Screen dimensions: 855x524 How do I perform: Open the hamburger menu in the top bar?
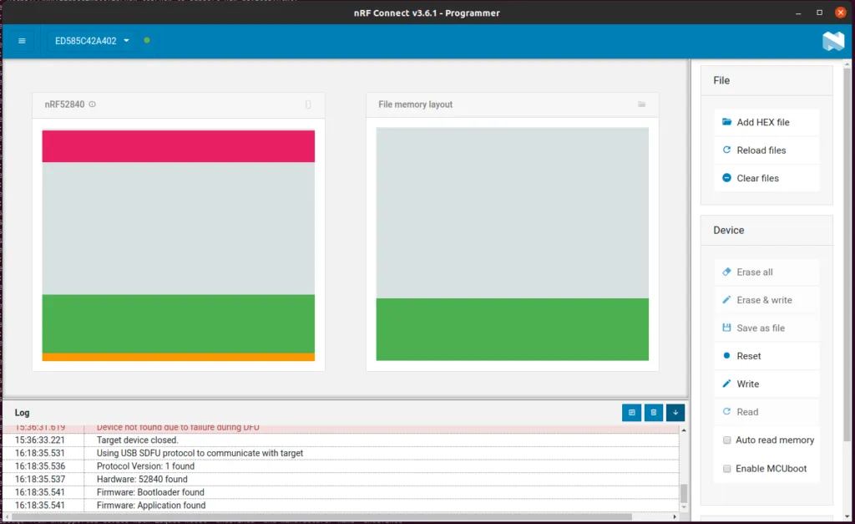coord(22,41)
